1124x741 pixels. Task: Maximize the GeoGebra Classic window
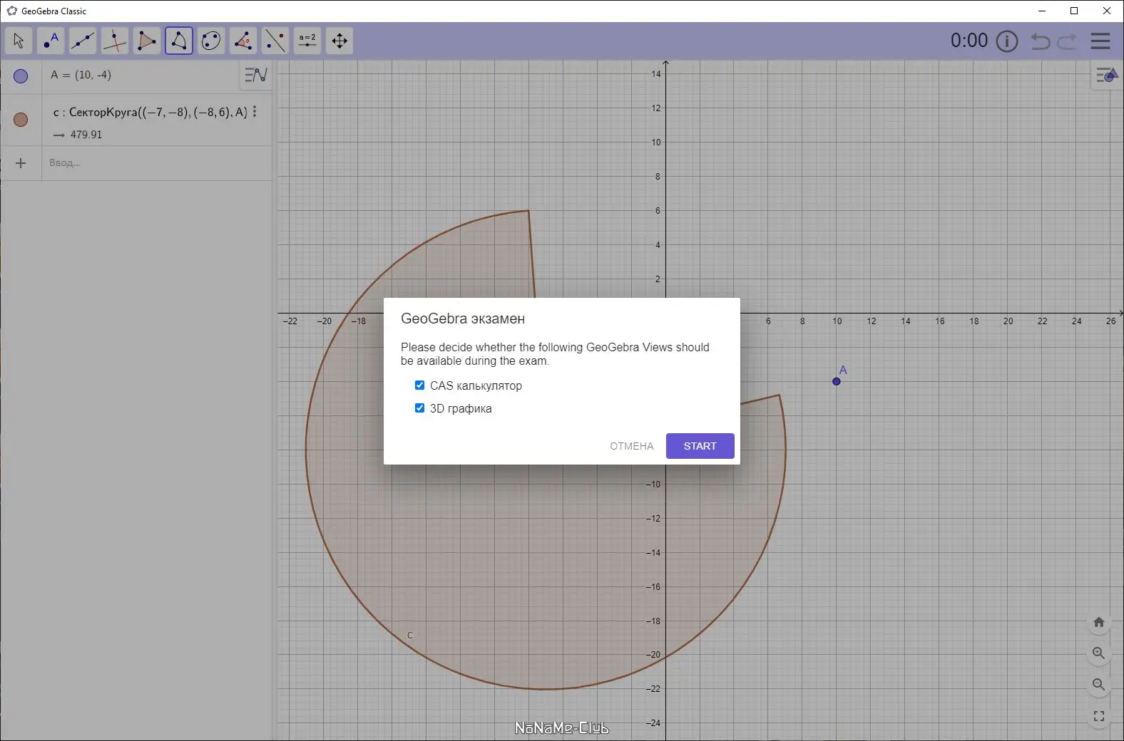tap(1074, 11)
